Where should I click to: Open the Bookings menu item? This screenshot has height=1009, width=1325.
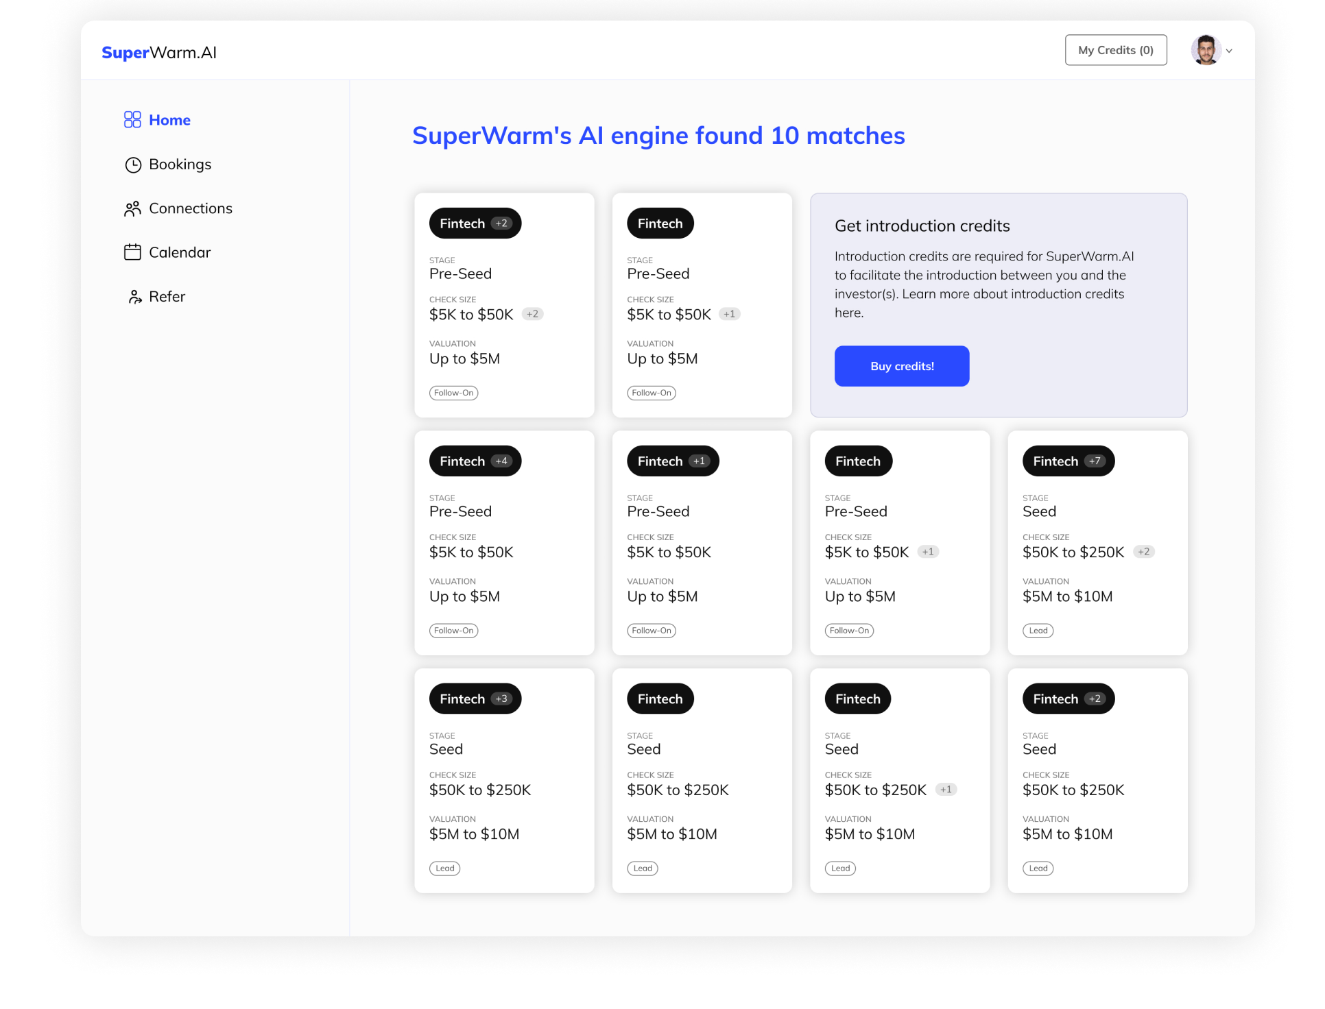point(180,165)
